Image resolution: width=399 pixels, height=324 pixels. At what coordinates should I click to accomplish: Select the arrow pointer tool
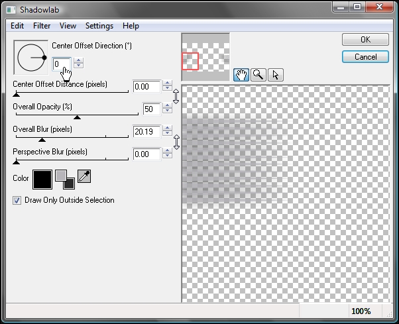coord(276,75)
